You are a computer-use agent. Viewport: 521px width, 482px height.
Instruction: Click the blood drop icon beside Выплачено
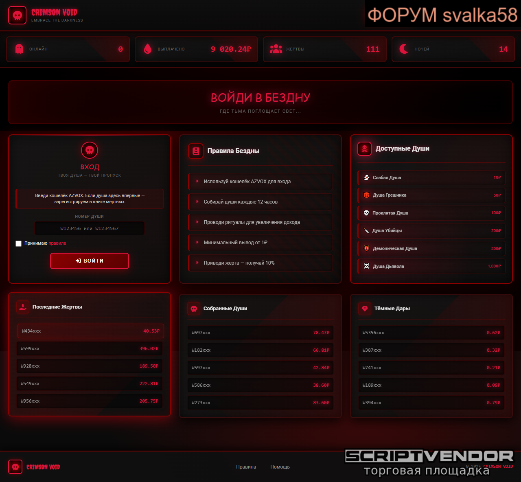[x=148, y=49]
